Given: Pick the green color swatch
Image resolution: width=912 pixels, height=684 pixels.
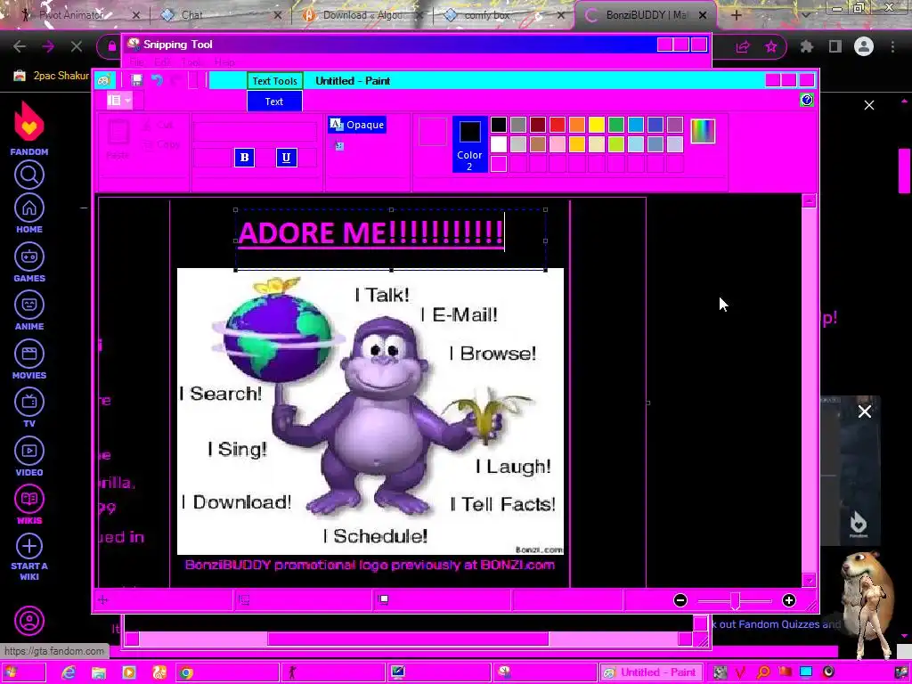Looking at the screenshot, I should click(616, 125).
